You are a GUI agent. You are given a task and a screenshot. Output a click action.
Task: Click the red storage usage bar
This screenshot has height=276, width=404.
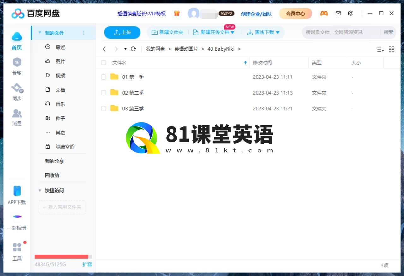coord(62,257)
